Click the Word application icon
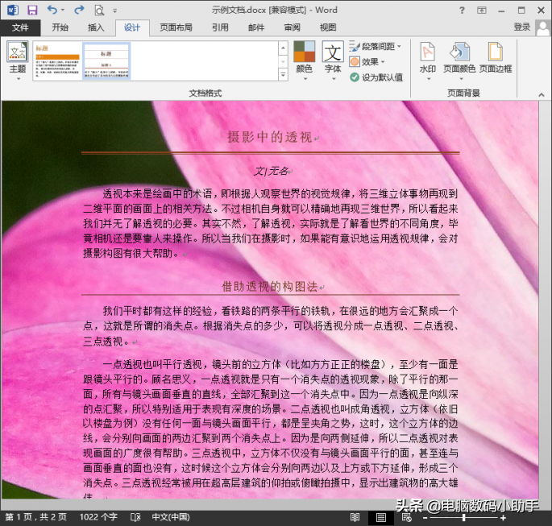The image size is (552, 526). 13,10
